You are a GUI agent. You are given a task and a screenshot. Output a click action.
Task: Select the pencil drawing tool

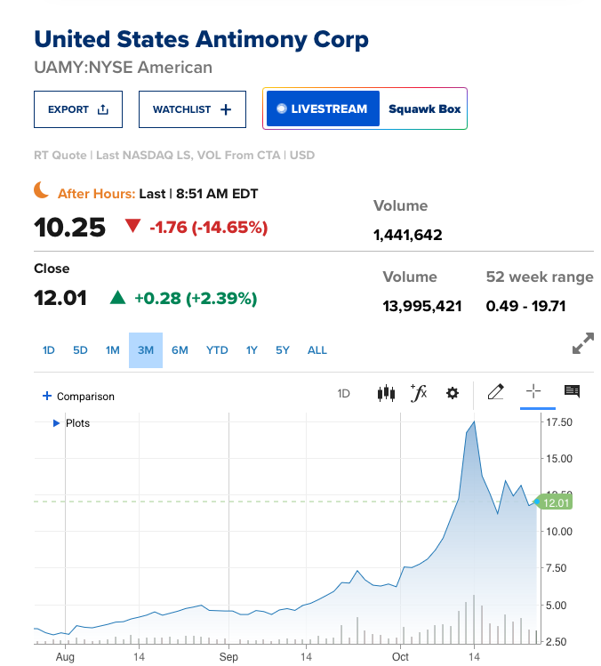(x=496, y=391)
